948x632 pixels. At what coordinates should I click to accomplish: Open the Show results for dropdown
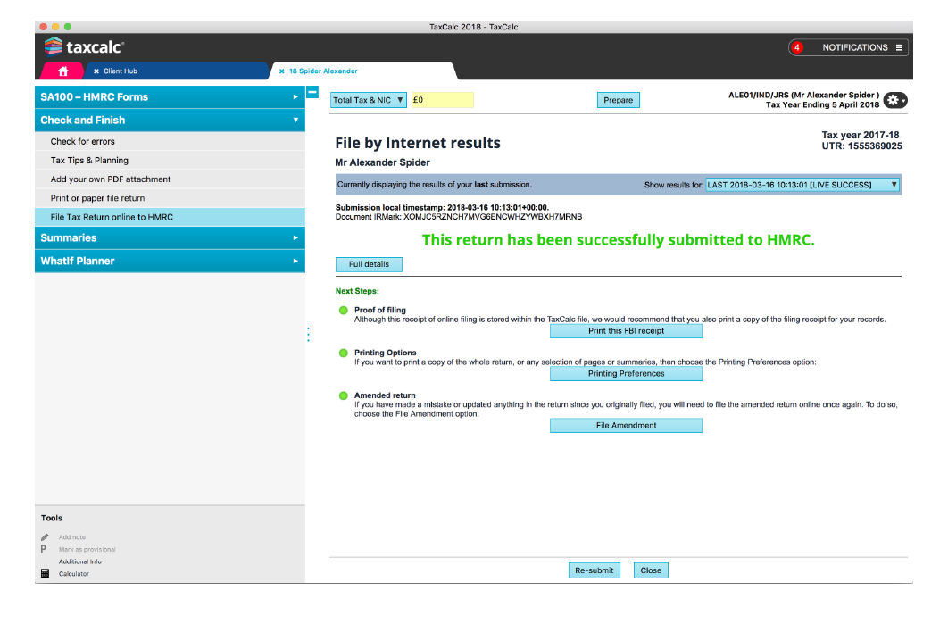tap(802, 185)
